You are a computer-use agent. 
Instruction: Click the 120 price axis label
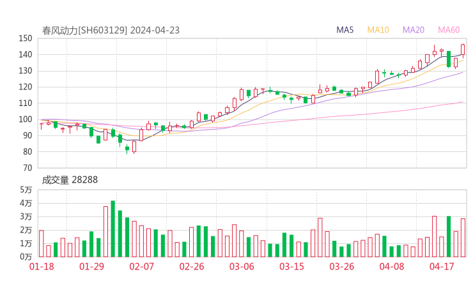click(x=26, y=87)
